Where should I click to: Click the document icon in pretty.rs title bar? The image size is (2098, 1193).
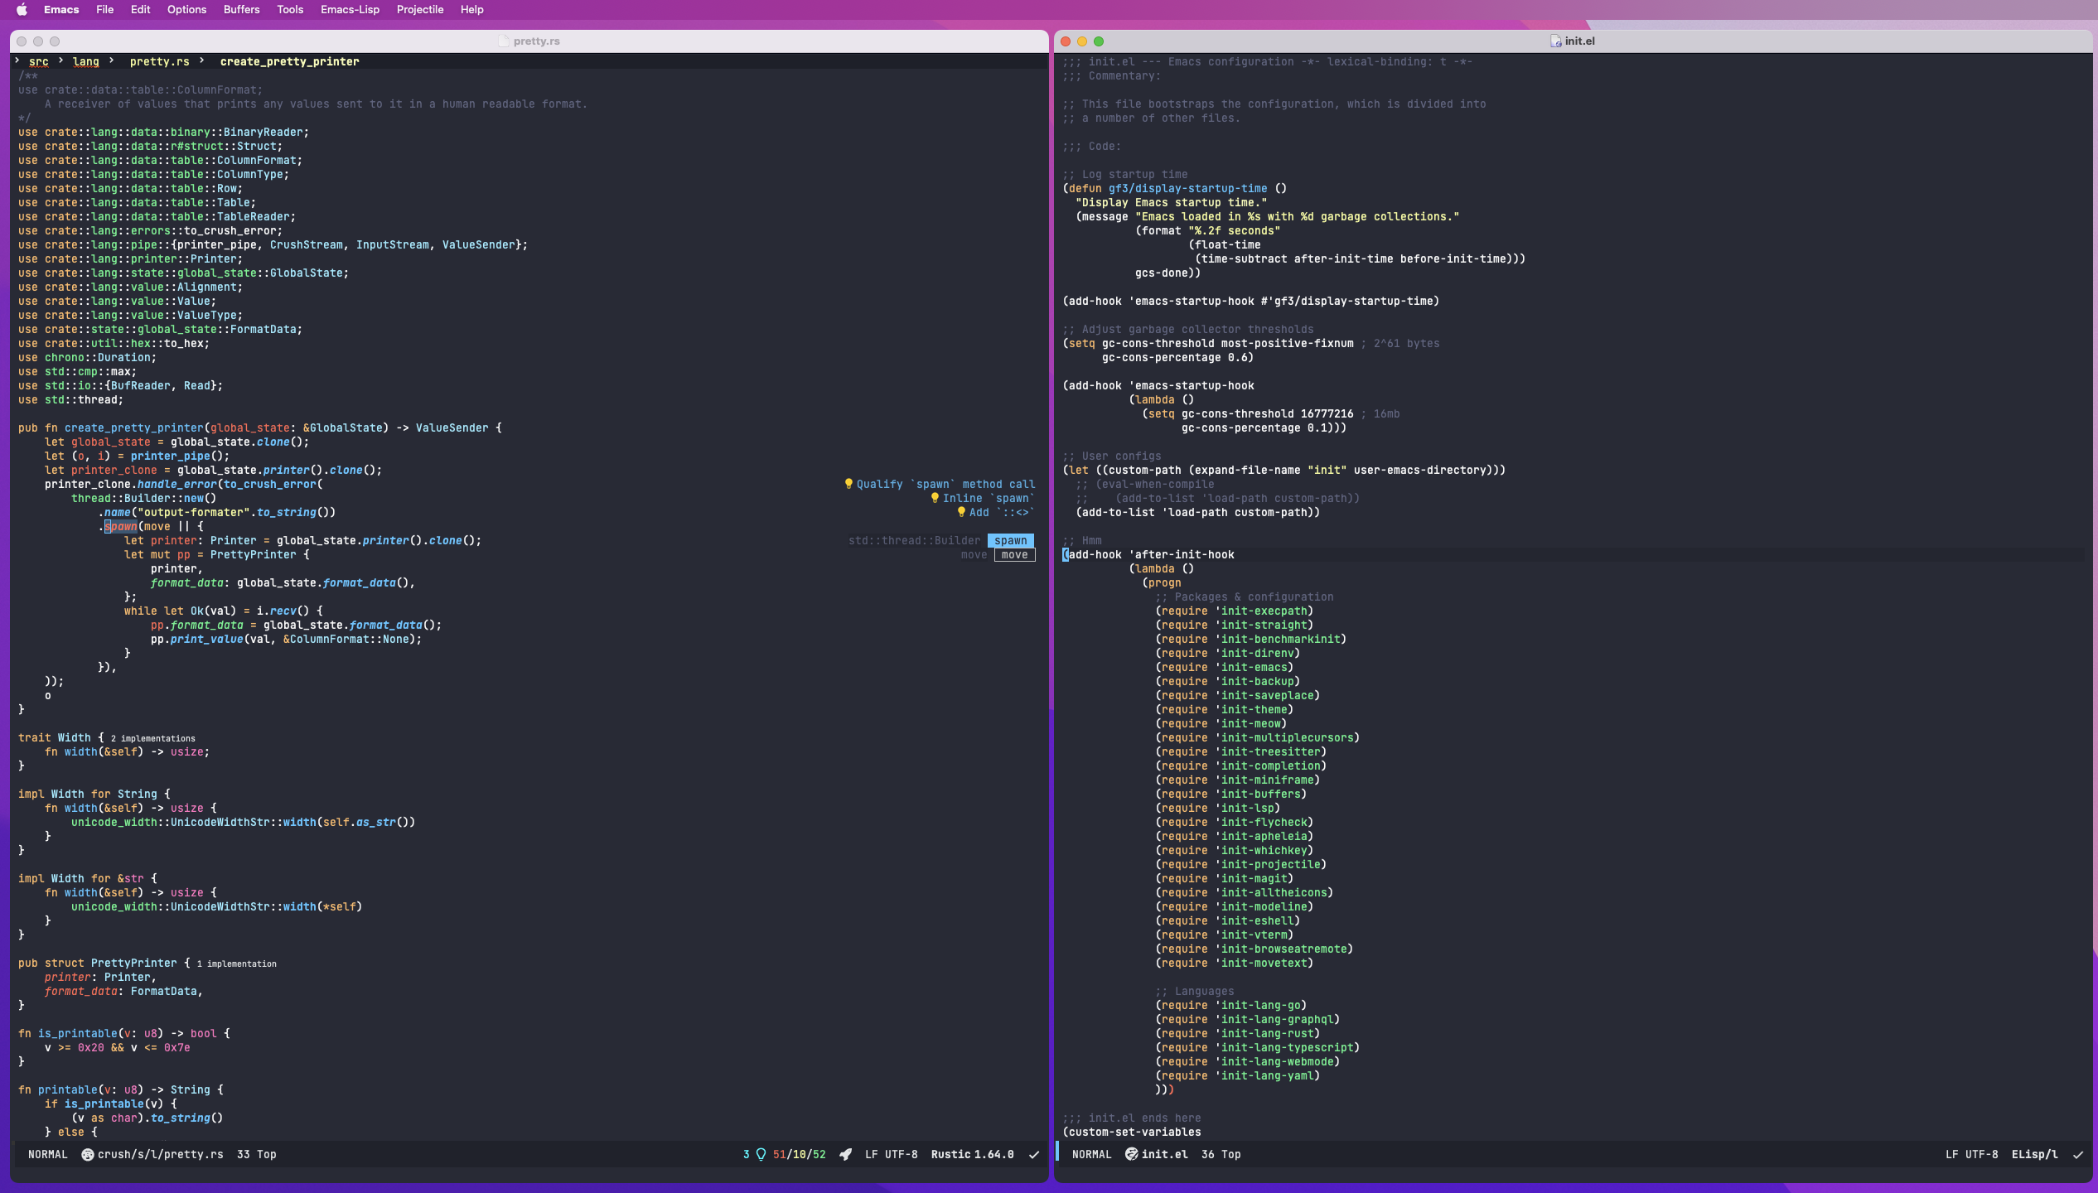pos(504,41)
